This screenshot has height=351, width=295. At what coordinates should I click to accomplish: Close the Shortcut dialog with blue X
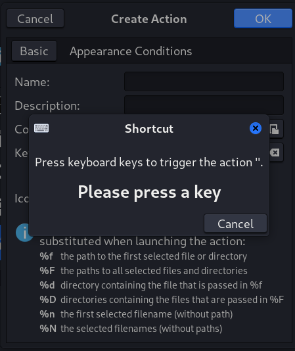pos(256,128)
